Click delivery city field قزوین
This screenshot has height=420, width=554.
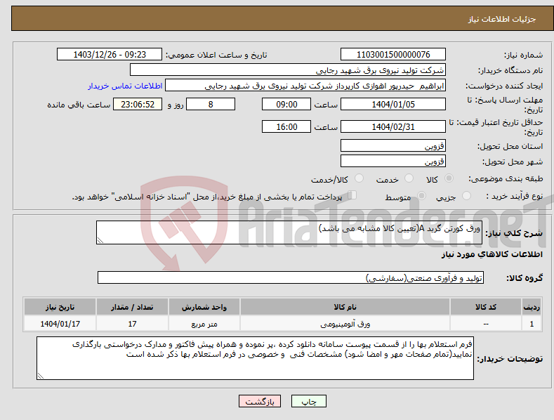[x=393, y=161]
